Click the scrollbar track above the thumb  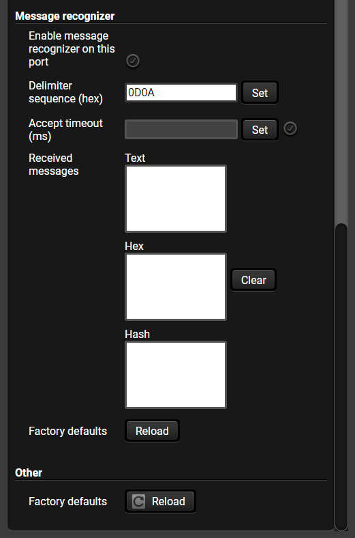pyautogui.click(x=341, y=111)
